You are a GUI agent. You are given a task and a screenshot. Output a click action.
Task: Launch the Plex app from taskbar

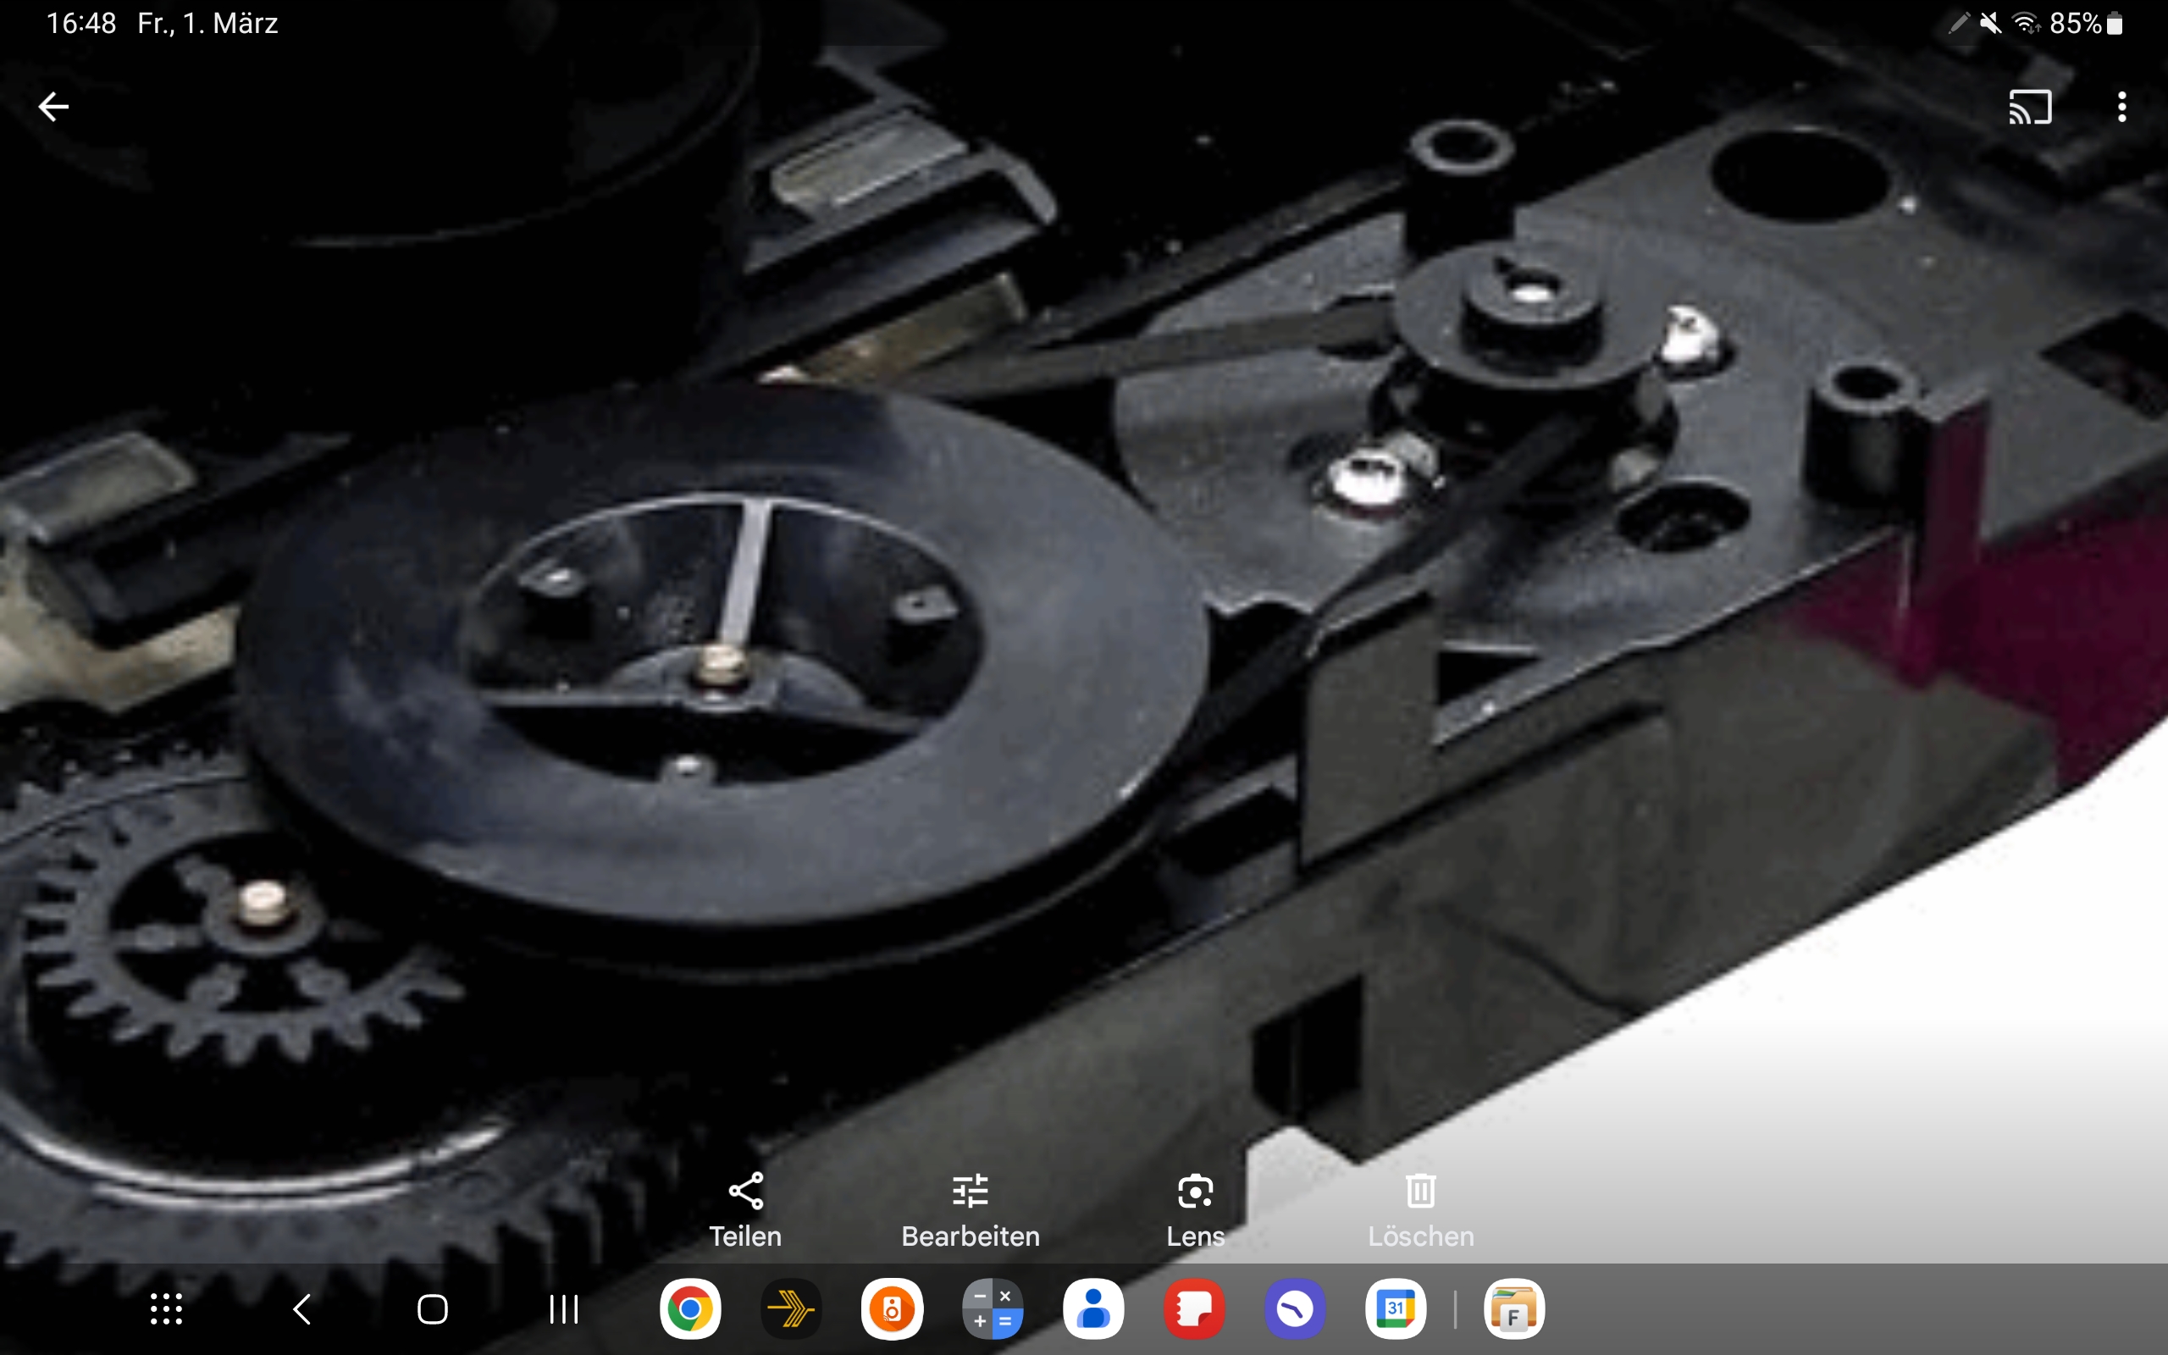[791, 1309]
